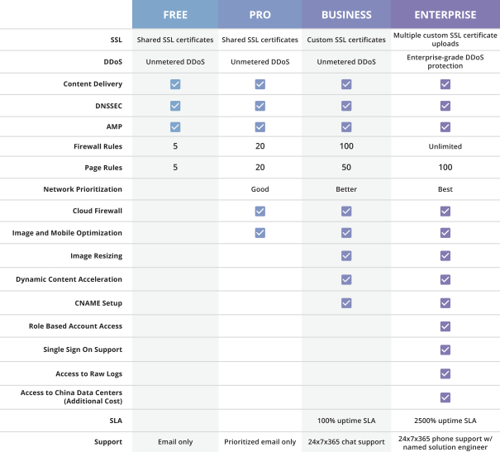Image resolution: width=500 pixels, height=452 pixels.
Task: Toggle Content Delivery checkbox in FREE column
Action: [175, 84]
